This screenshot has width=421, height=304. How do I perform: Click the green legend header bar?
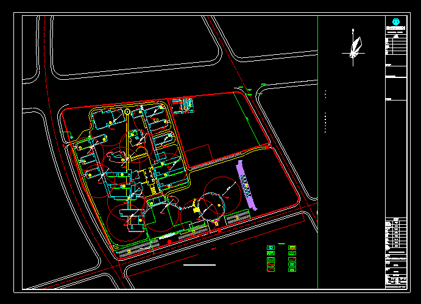pyautogui.click(x=281, y=243)
